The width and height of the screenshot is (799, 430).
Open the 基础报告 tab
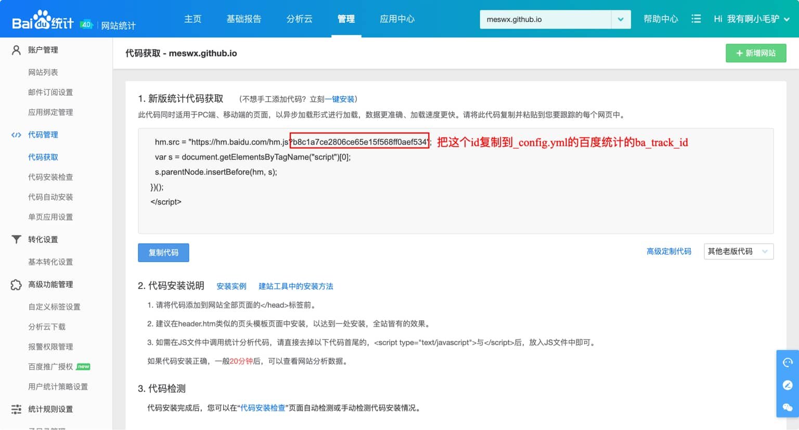243,19
